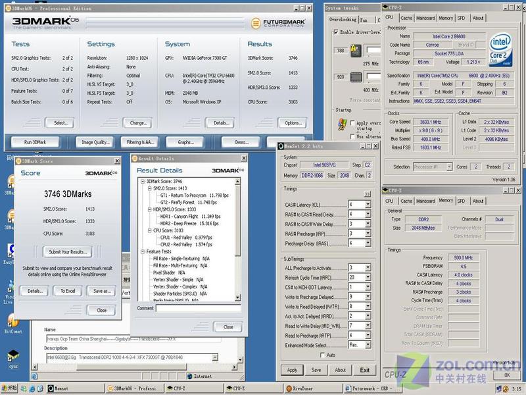The image size is (526, 395).
Task: Collapse the CPU Score tree node
Action: pyautogui.click(x=150, y=230)
